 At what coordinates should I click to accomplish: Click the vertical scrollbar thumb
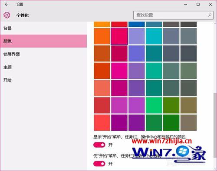pos(215,125)
